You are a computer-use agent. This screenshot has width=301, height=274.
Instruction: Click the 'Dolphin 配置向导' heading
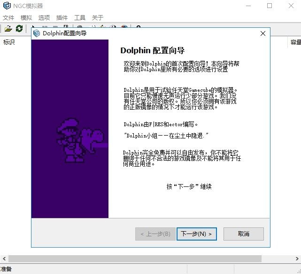click(153, 50)
